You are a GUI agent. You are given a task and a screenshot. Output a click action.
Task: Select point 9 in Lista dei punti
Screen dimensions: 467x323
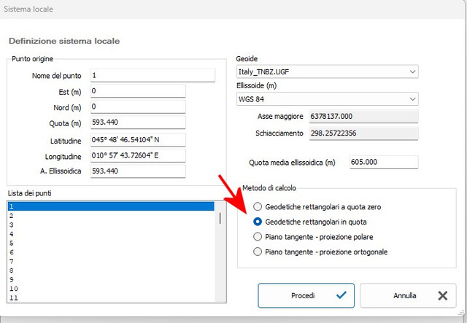(x=111, y=279)
